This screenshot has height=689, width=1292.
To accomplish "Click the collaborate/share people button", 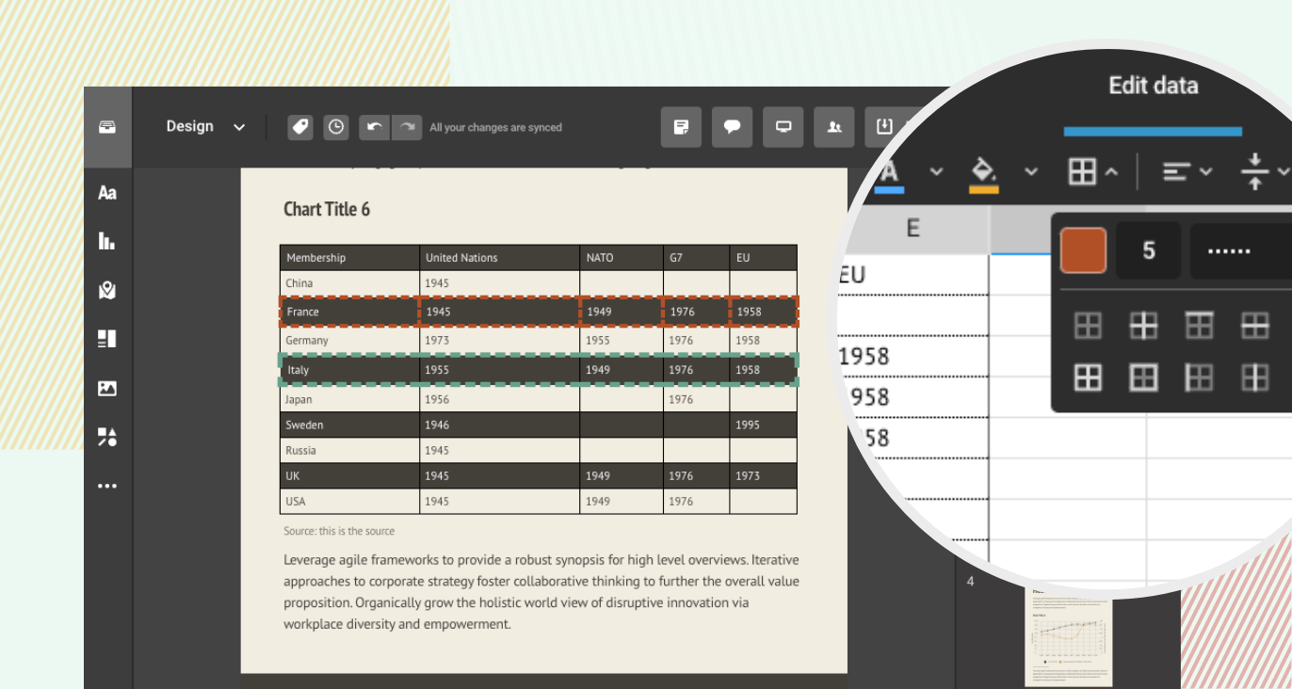I will [834, 127].
